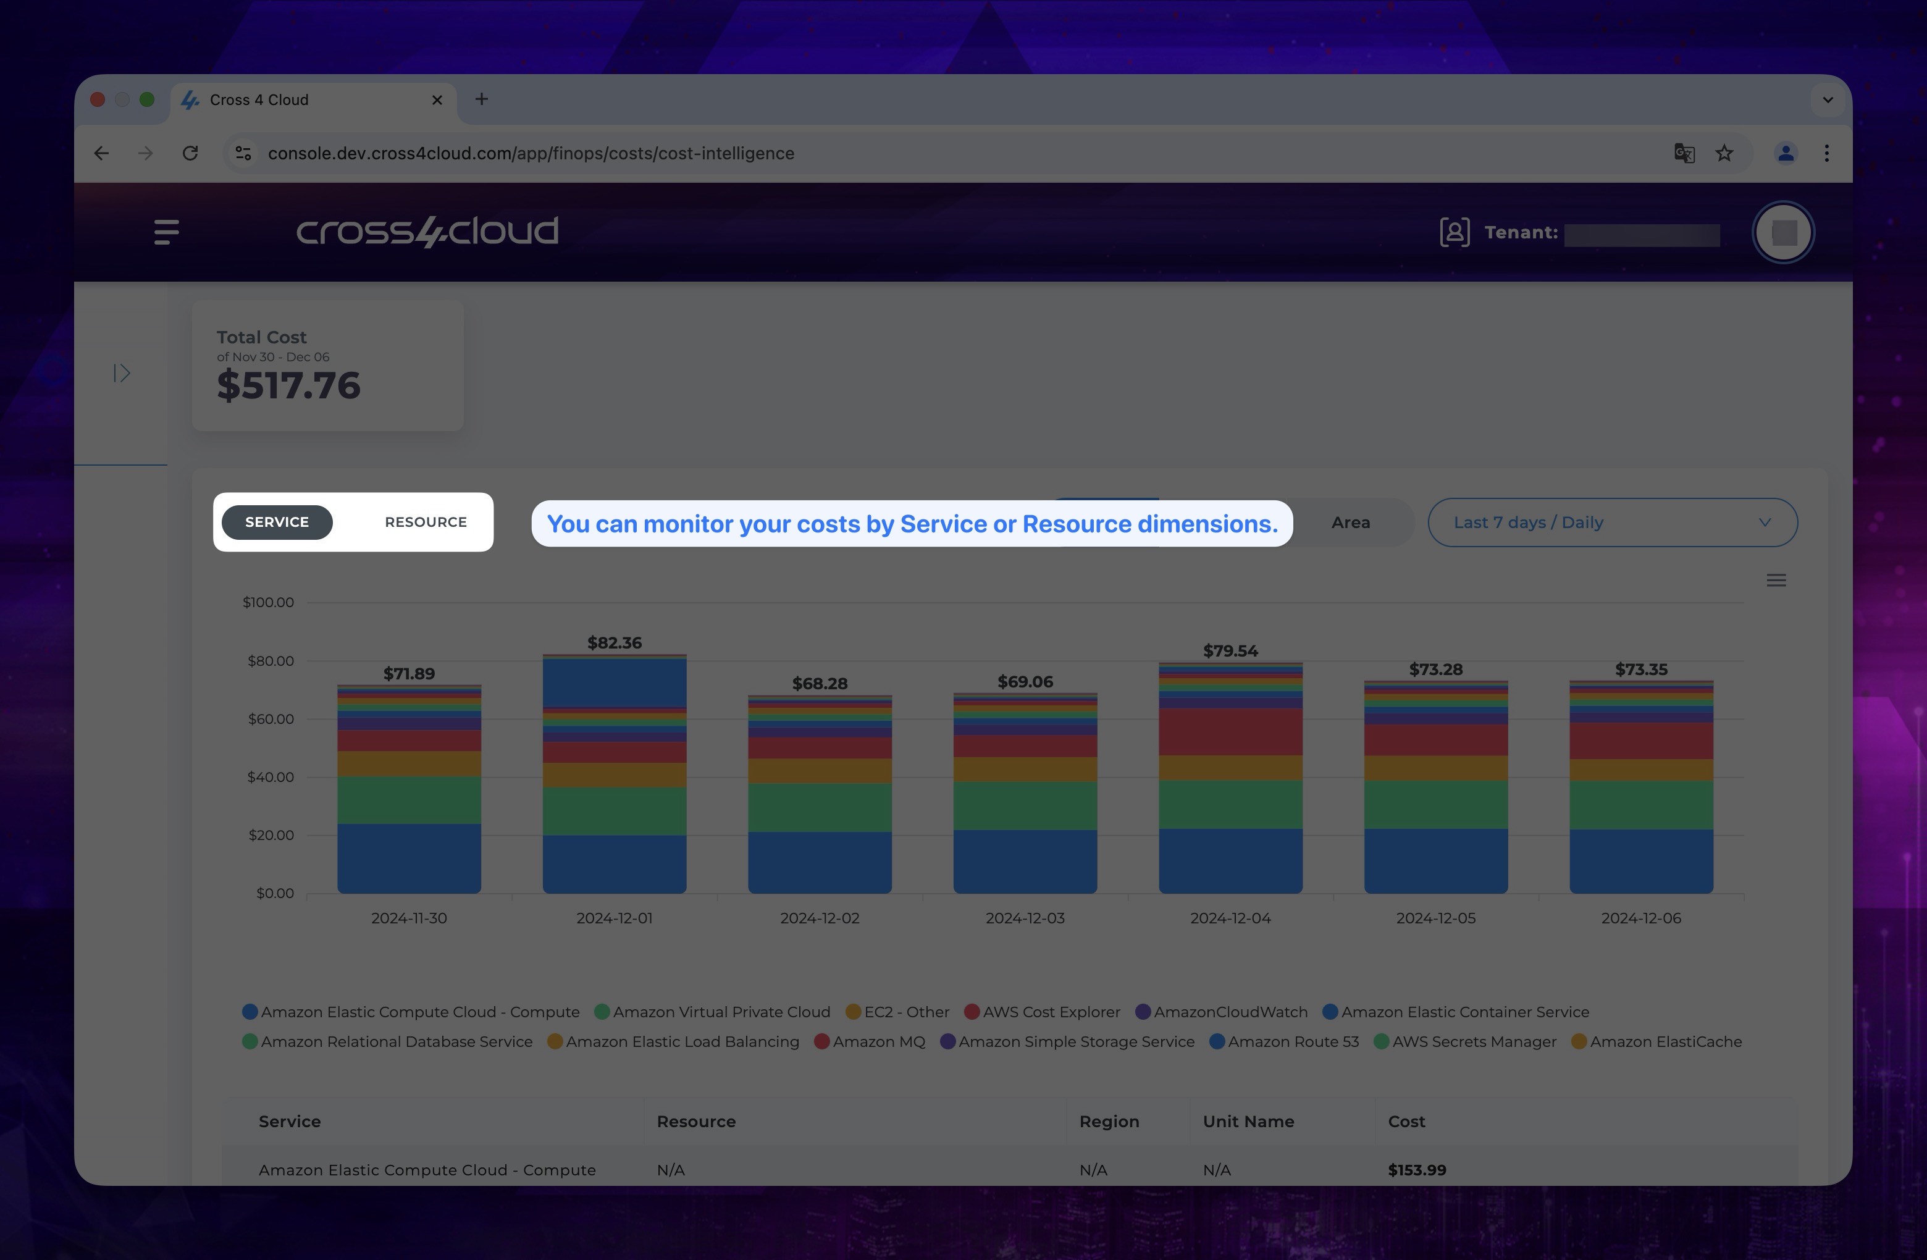Screen dimensions: 1927x1260
Task: Click the $79.54 bar total label
Action: 1231,651
